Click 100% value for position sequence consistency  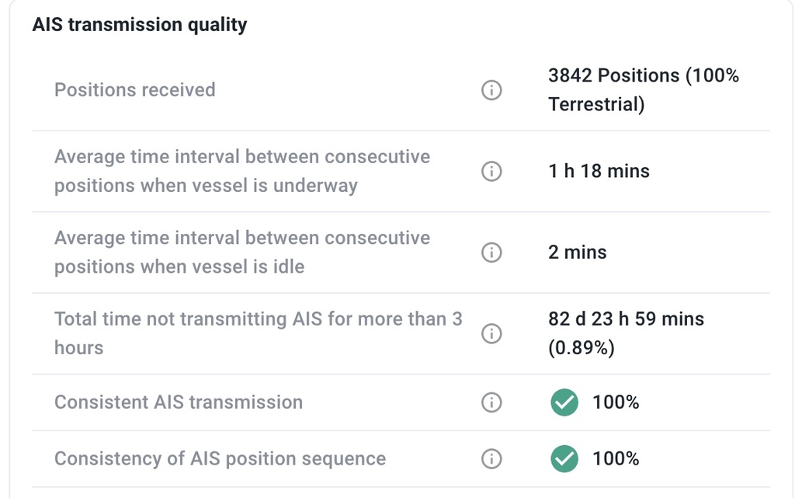(x=616, y=458)
